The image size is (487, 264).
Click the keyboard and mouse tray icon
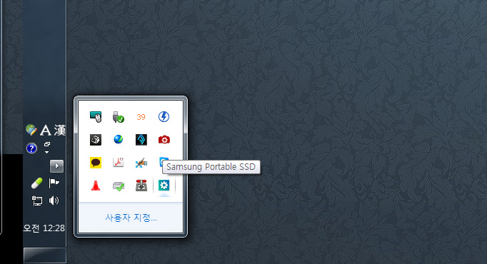pyautogui.click(x=96, y=117)
